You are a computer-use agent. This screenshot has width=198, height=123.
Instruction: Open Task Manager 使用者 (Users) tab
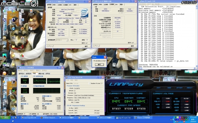(48, 73)
